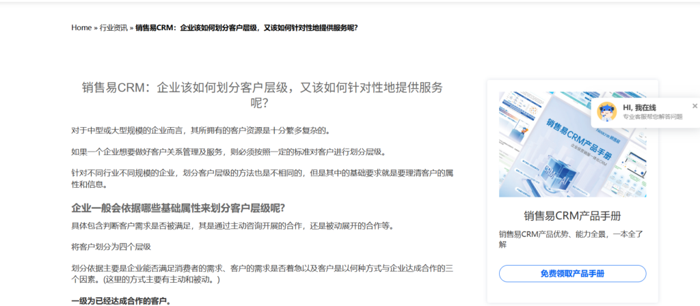
Task: Click the paragraph starting 具体包含判断客户需求是否被满足
Action: point(233,226)
